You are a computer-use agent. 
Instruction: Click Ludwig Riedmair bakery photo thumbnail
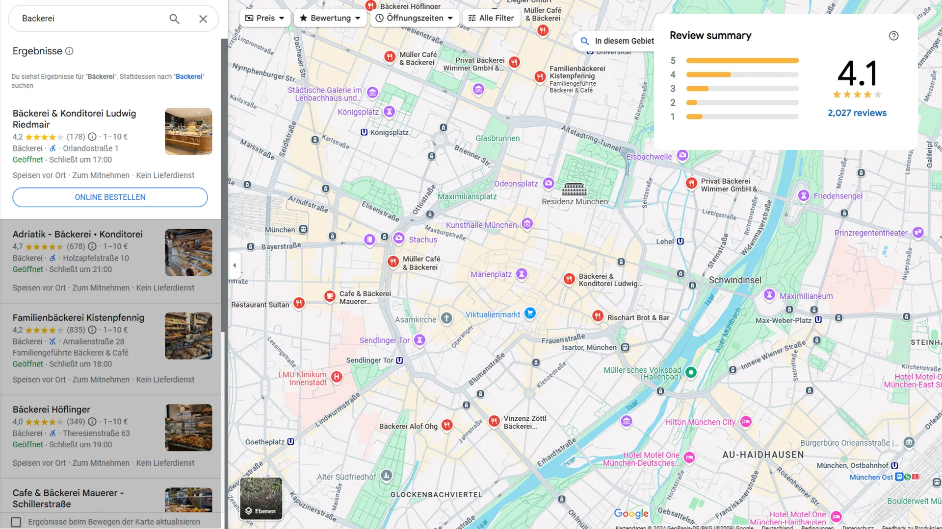(188, 132)
